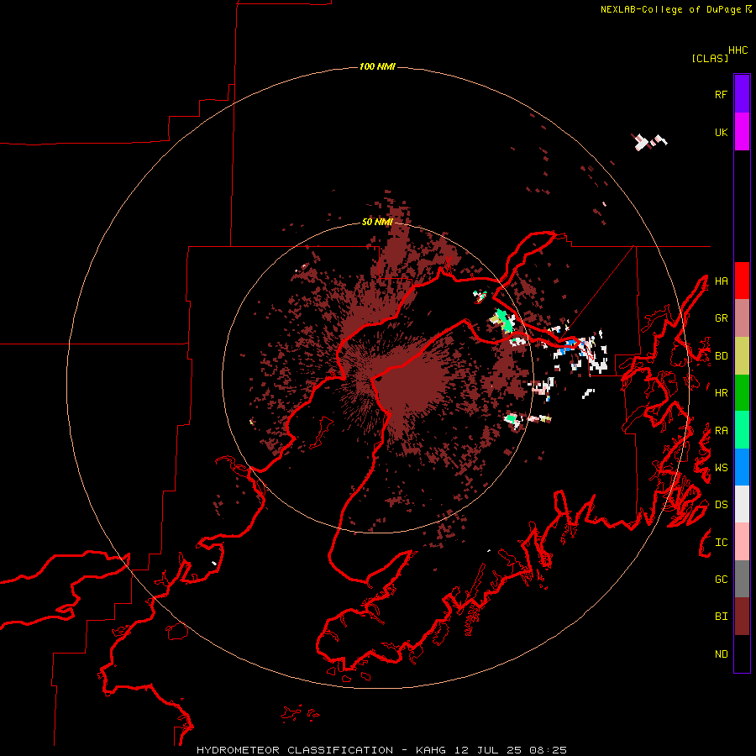Click the WS legend label
The image size is (756, 756).
(721, 468)
